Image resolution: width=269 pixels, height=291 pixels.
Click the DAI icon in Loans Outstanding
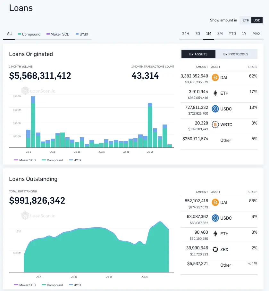click(x=215, y=202)
